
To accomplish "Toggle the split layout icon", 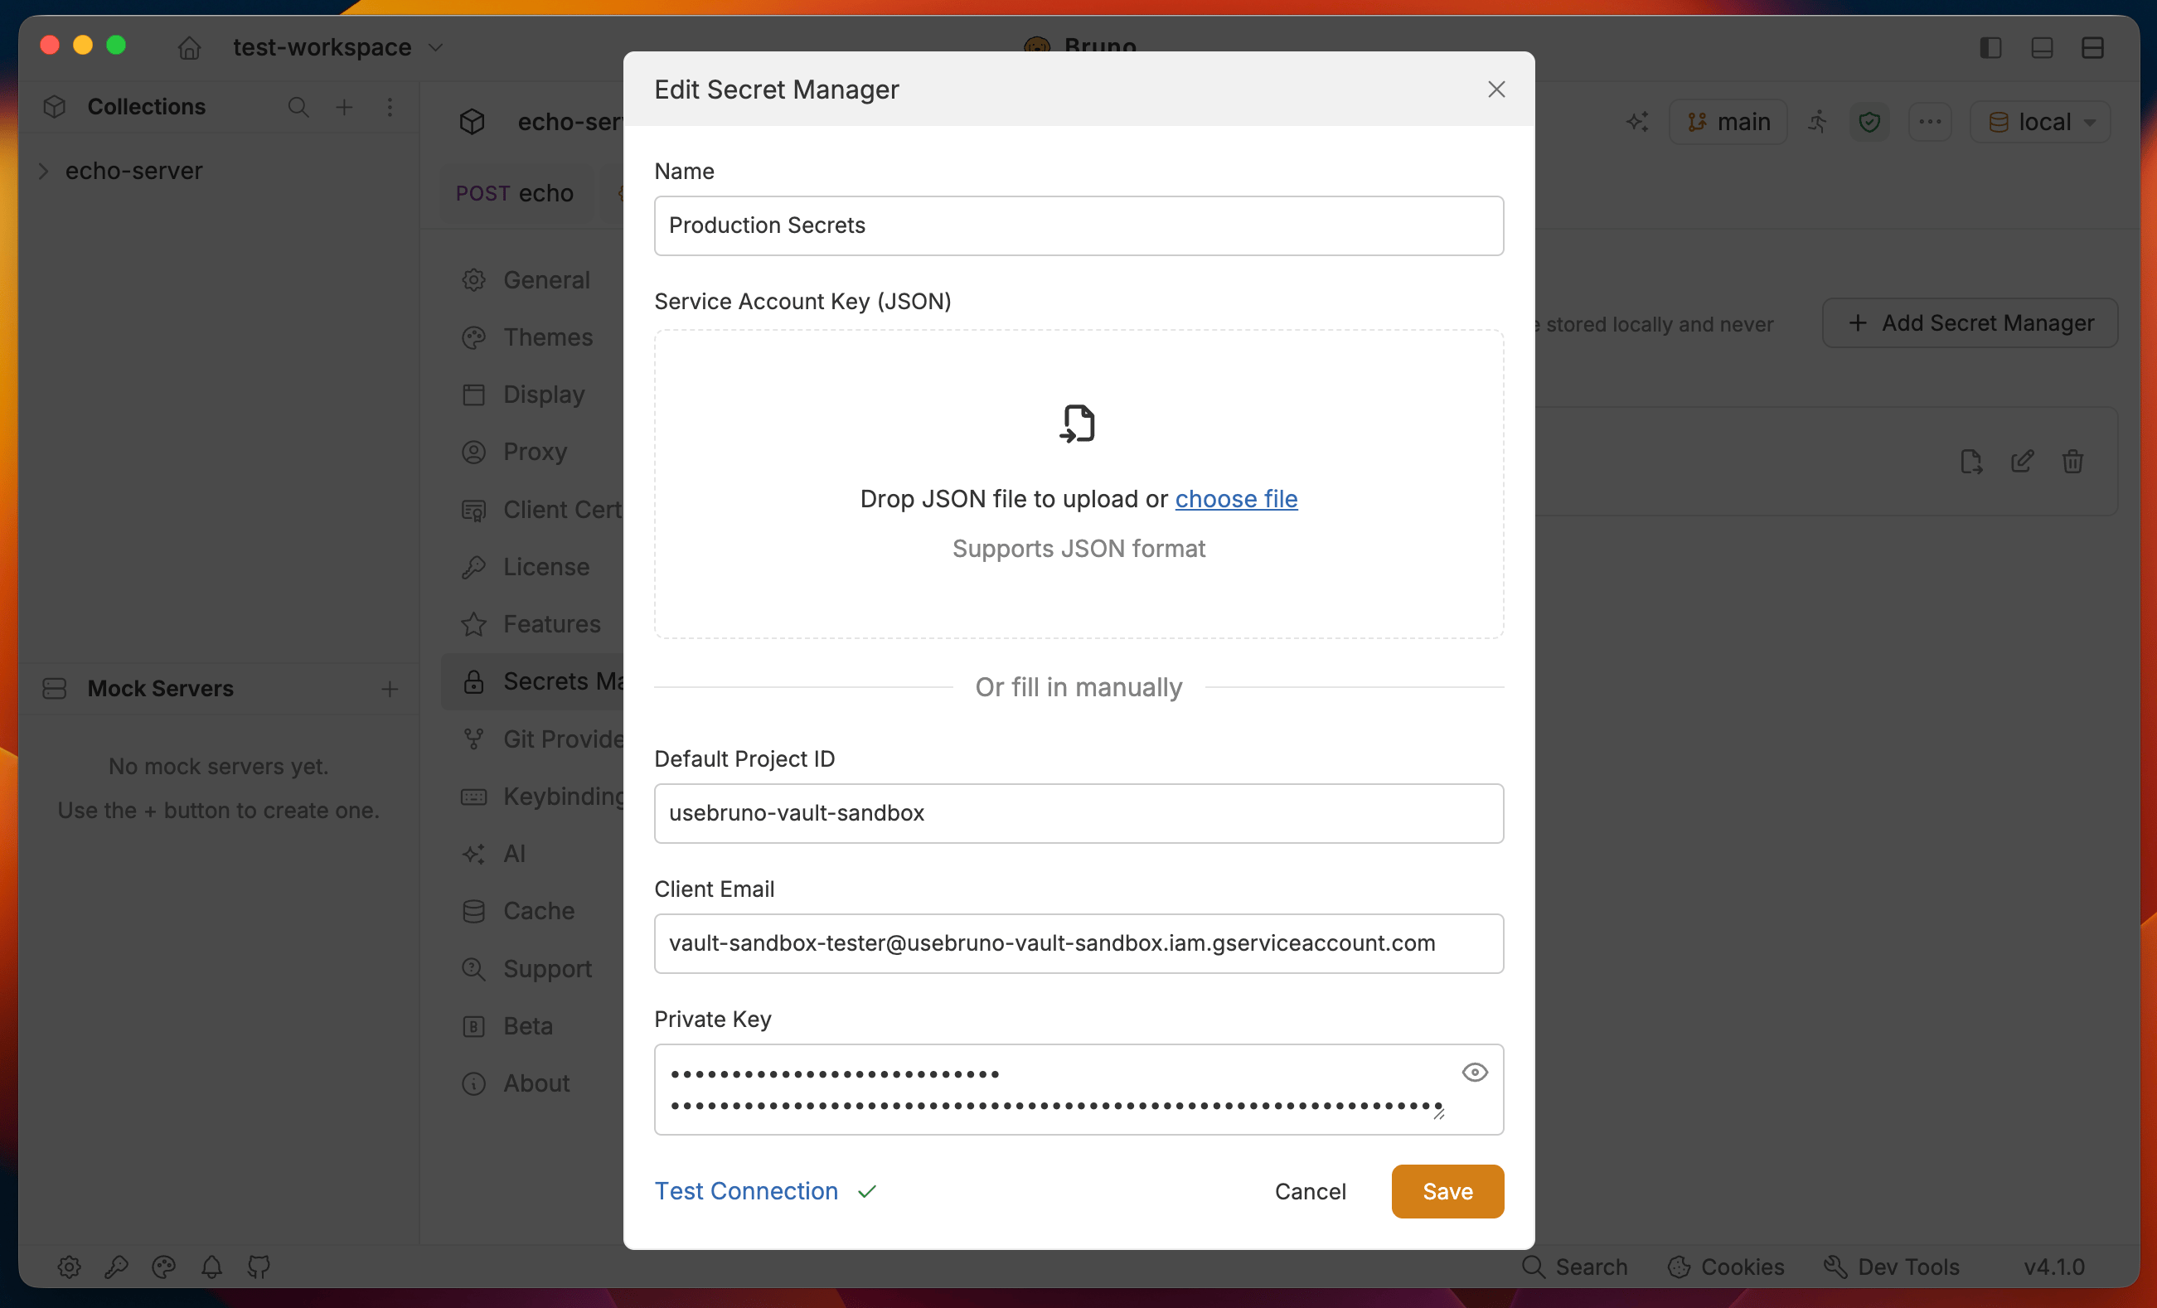I will pos(2093,47).
